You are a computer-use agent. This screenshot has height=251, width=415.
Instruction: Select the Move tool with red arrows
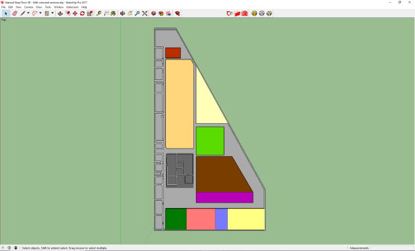pyautogui.click(x=75, y=14)
